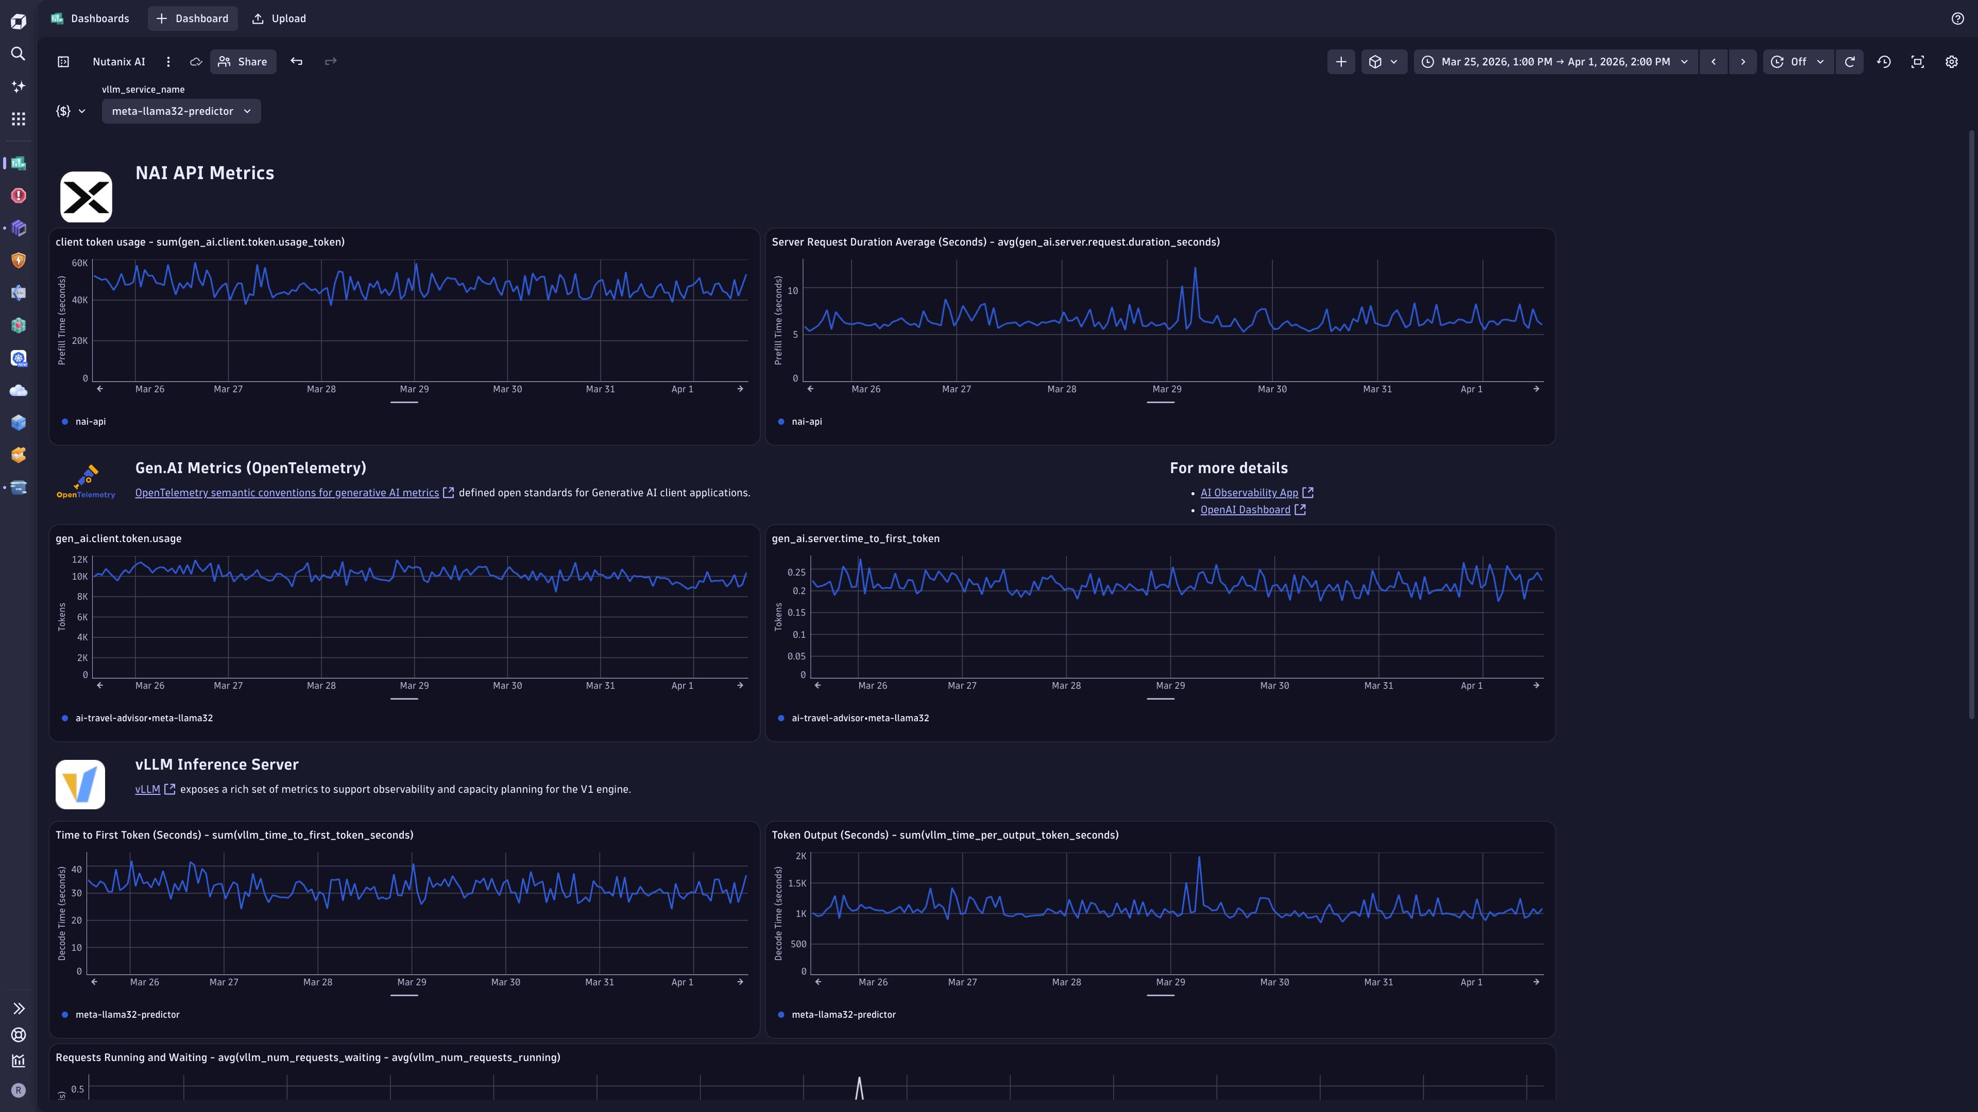
Task: Click the undo arrow in the dashboard toolbar
Action: click(296, 61)
